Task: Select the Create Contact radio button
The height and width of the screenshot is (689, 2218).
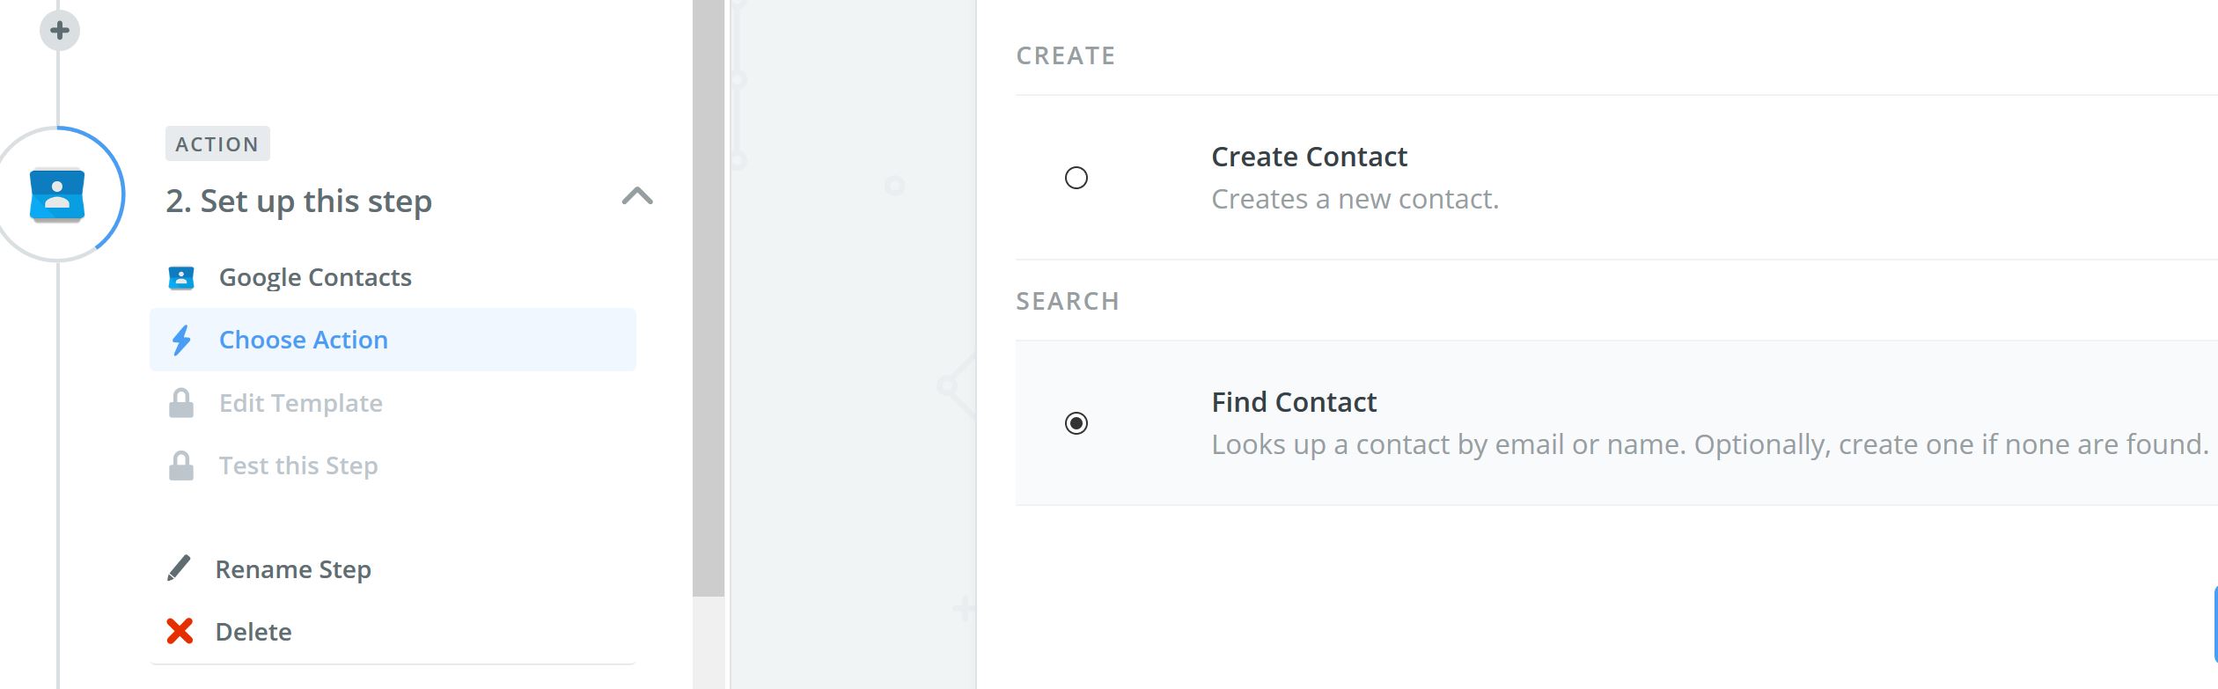Action: point(1076,178)
